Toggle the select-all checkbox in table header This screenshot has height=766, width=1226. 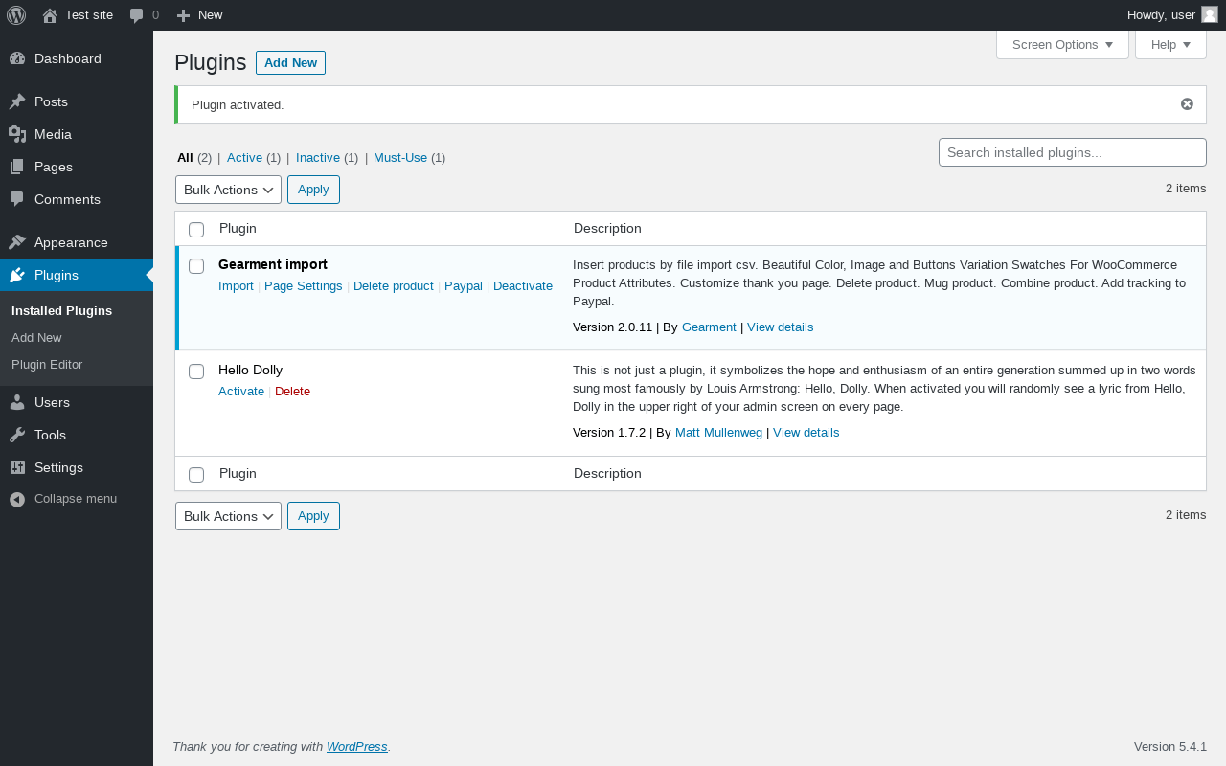click(196, 230)
